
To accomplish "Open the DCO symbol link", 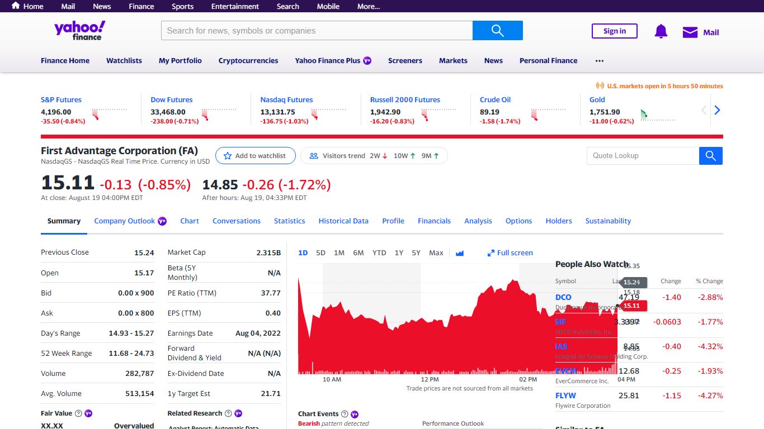I will point(563,297).
